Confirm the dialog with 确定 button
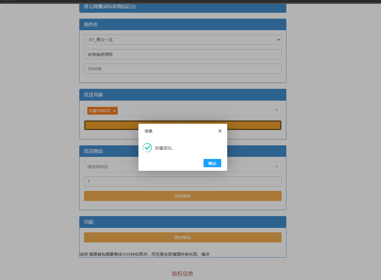Screen dimensions: 381x280 coord(212,163)
